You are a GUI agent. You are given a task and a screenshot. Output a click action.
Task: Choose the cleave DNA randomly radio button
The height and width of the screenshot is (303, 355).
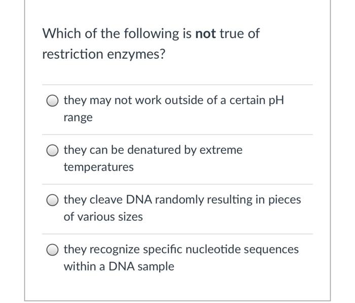coord(52,200)
